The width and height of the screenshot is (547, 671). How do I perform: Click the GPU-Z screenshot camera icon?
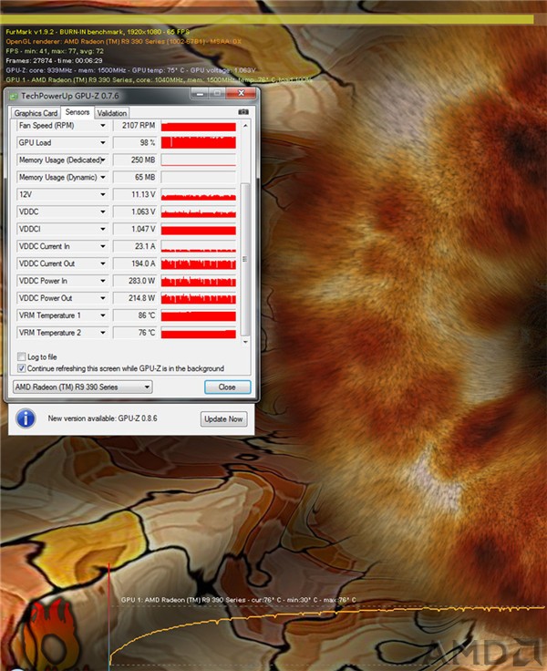243,112
